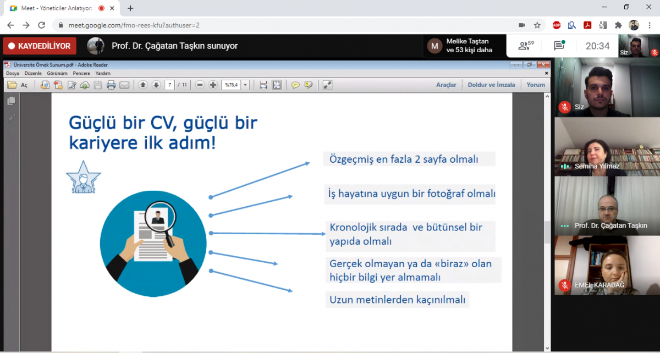Click the camera indicator in address bar
660x353 pixels.
tap(522, 25)
